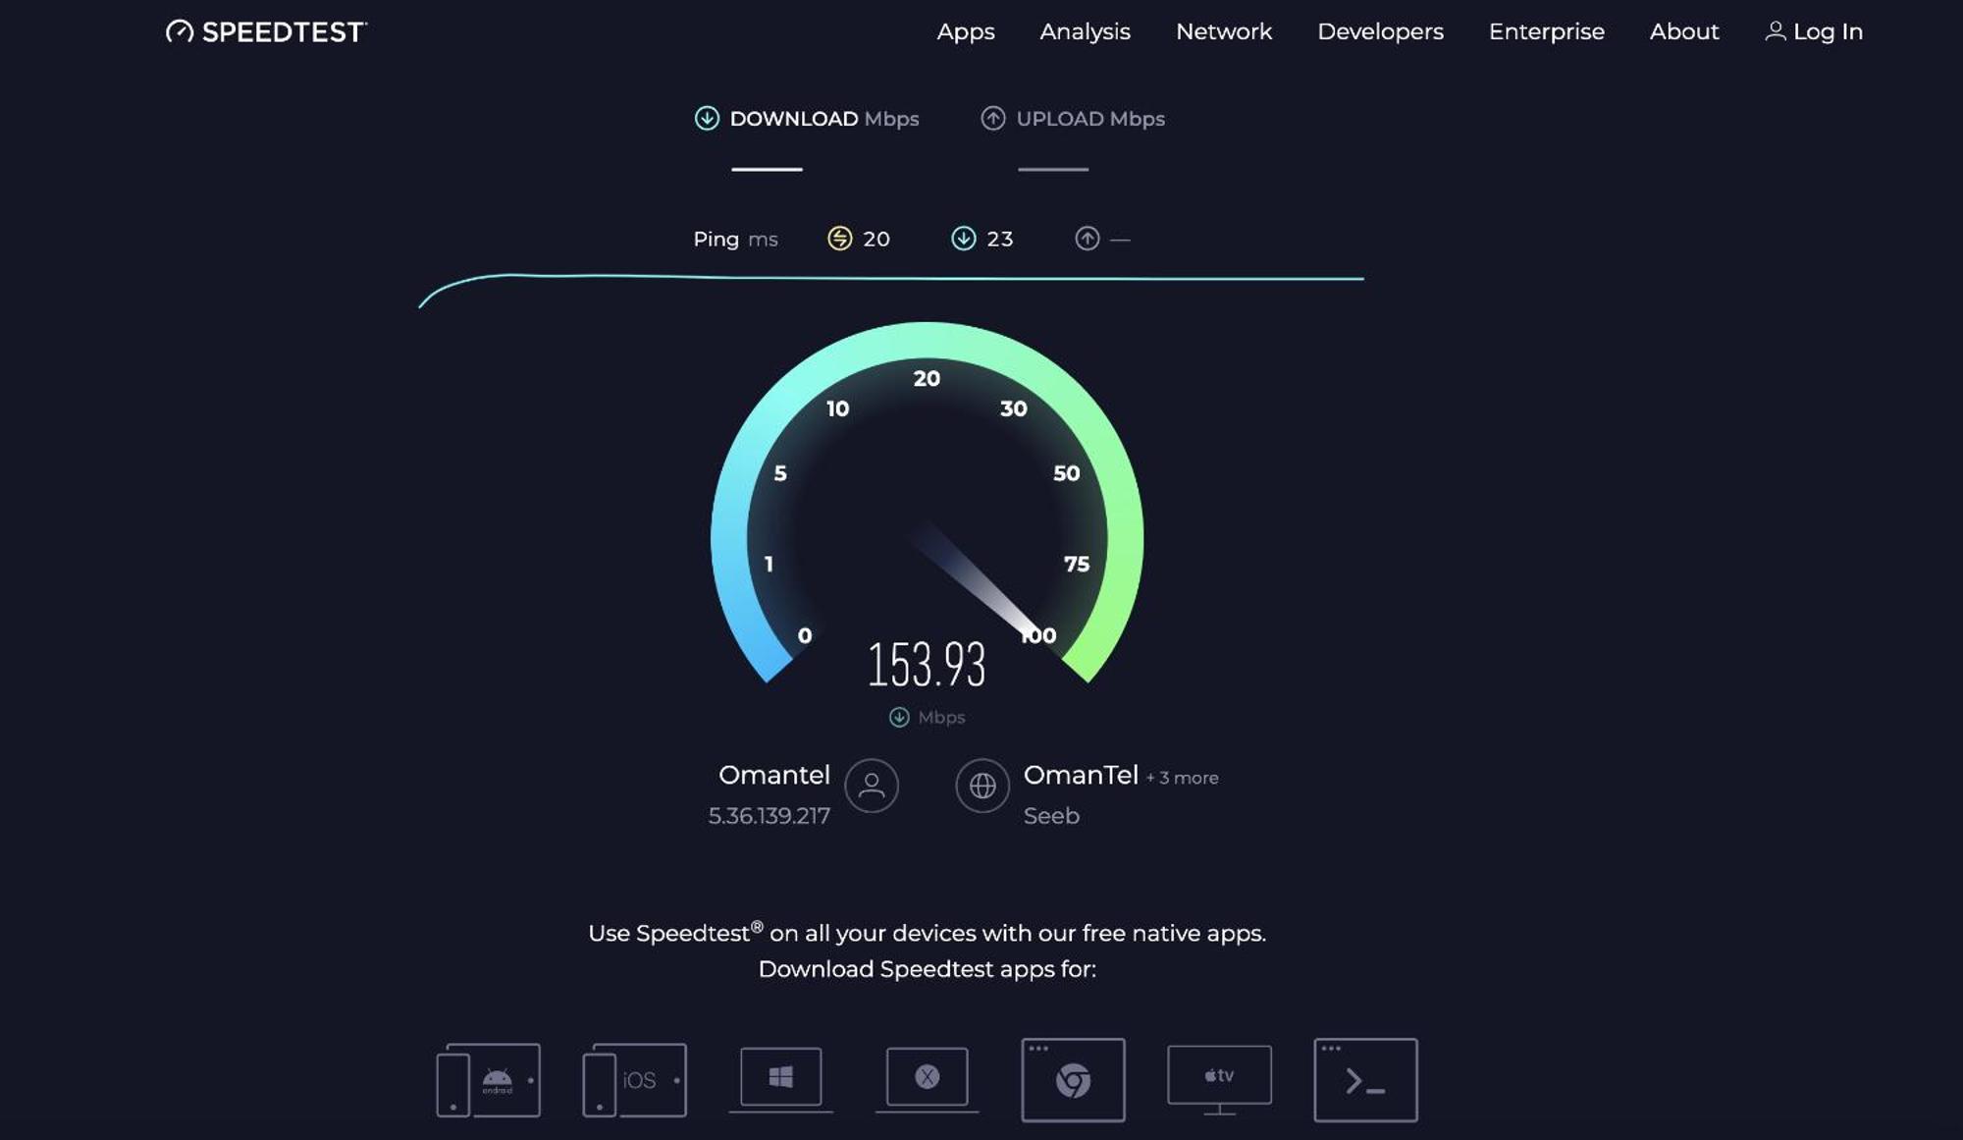This screenshot has width=1963, height=1140.
Task: Open the Apps menu
Action: coord(966,32)
